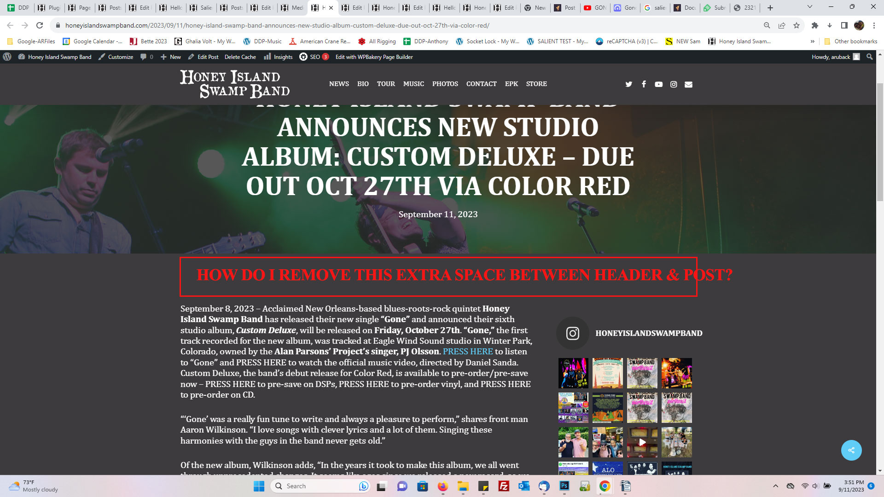The width and height of the screenshot is (884, 497).
Task: Open a new browser tab with plus
Action: [x=770, y=7]
